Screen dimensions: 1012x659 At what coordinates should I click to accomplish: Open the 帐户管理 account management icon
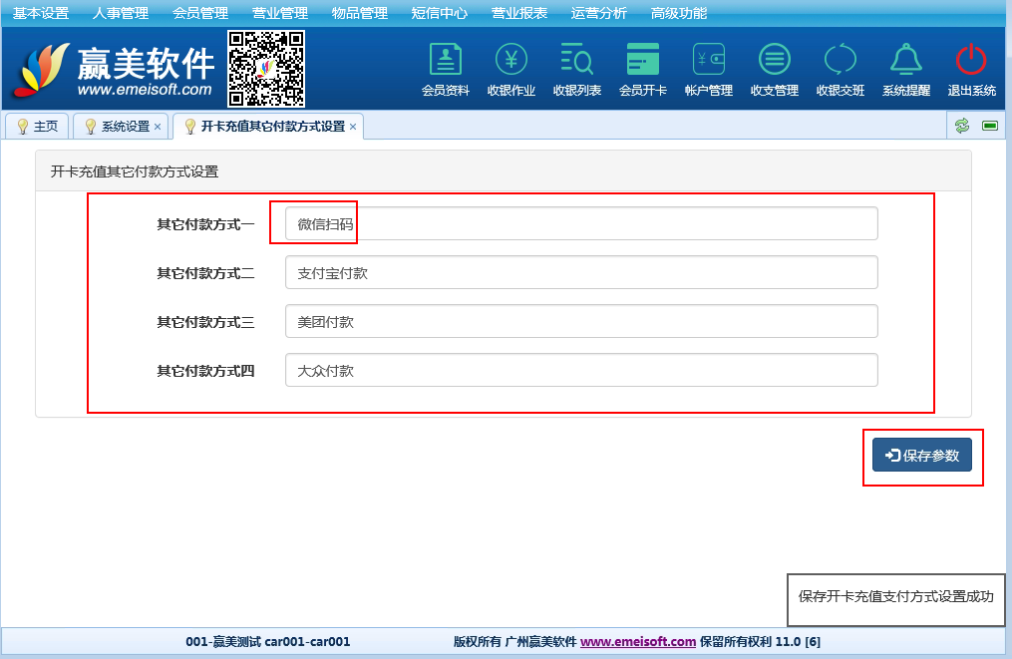708,69
